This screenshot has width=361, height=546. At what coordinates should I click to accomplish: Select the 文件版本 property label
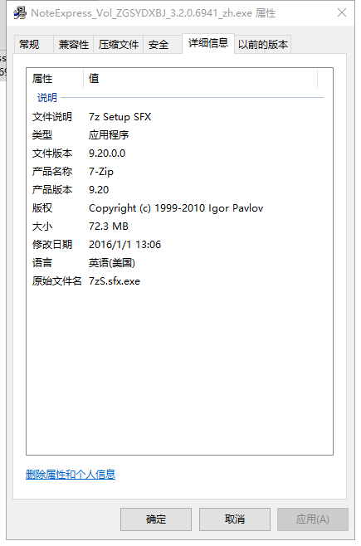click(x=52, y=154)
